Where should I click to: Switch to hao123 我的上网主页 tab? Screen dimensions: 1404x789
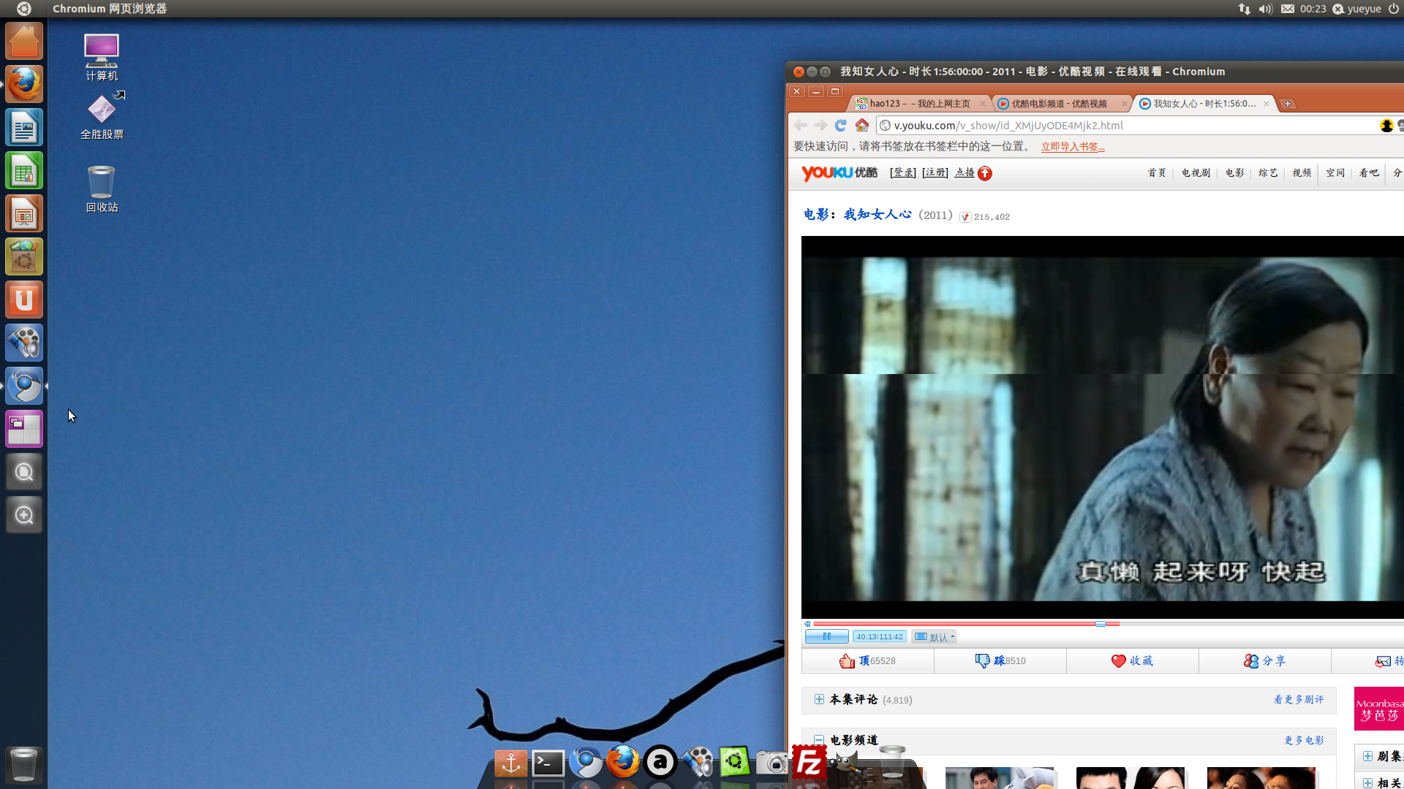920,104
